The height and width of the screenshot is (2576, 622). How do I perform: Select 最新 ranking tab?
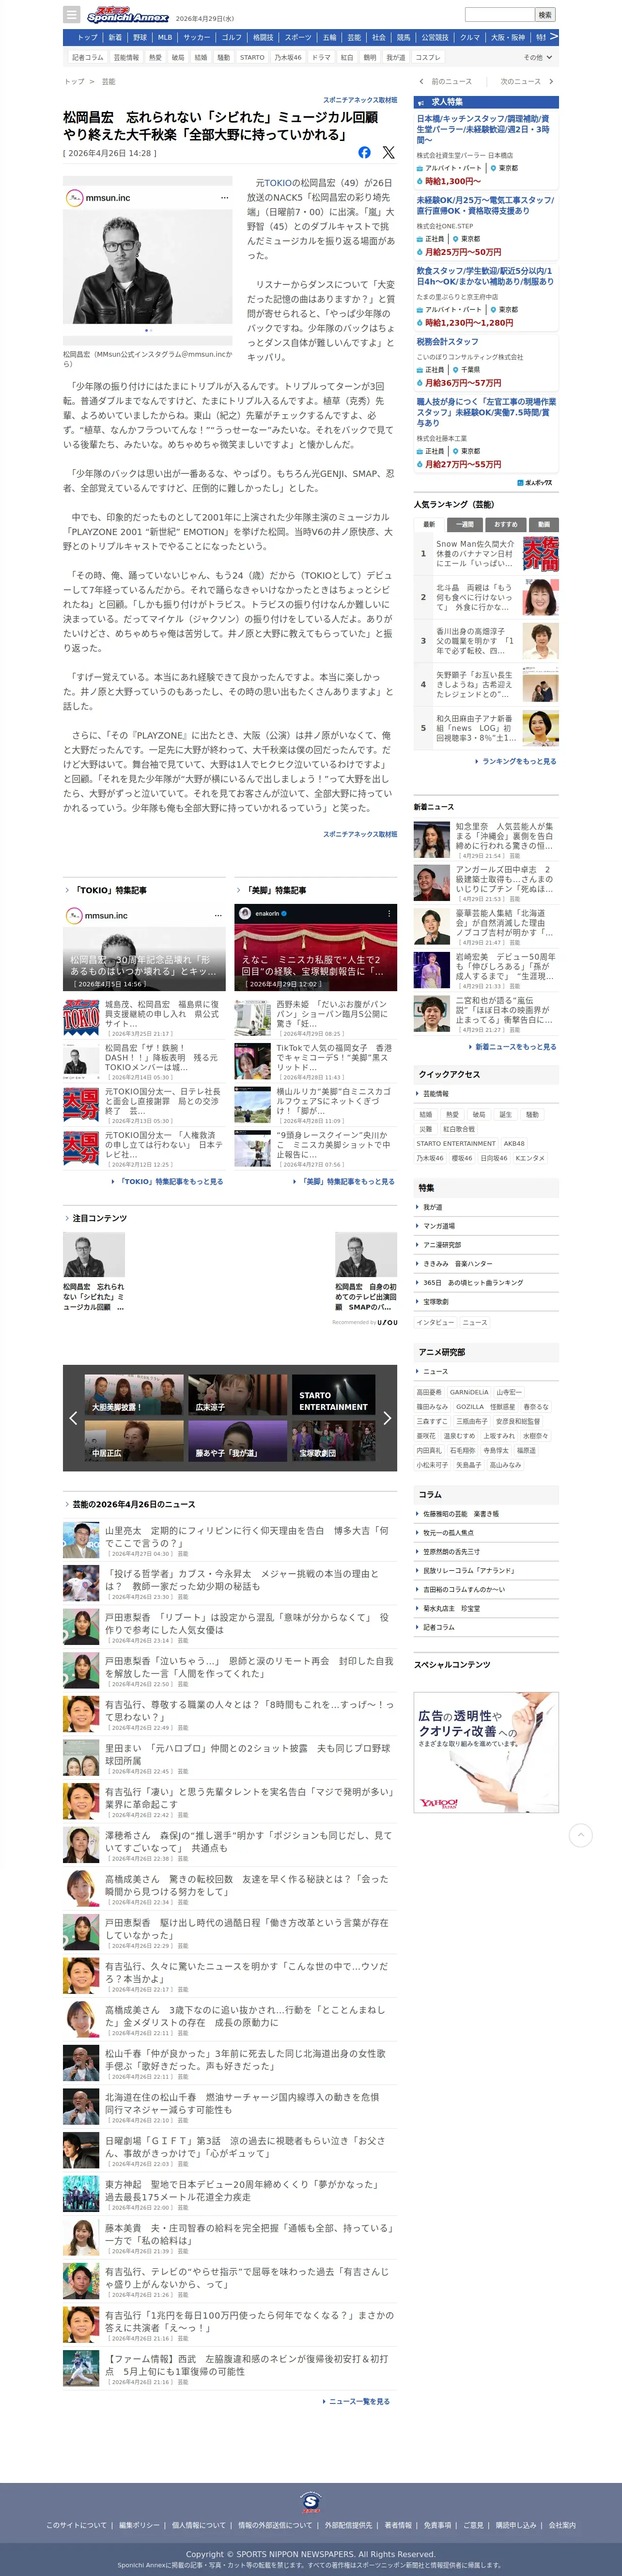pos(429,524)
